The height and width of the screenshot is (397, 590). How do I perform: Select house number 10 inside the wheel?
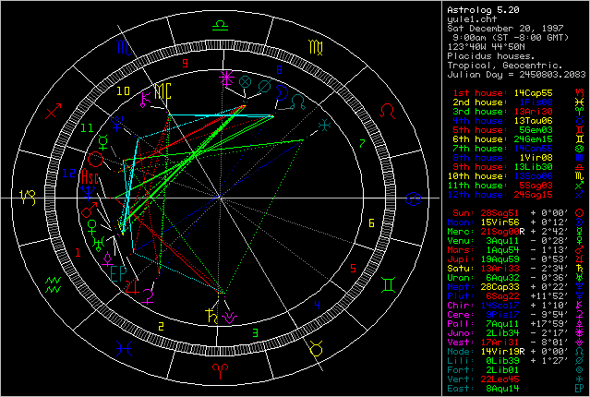coord(123,91)
